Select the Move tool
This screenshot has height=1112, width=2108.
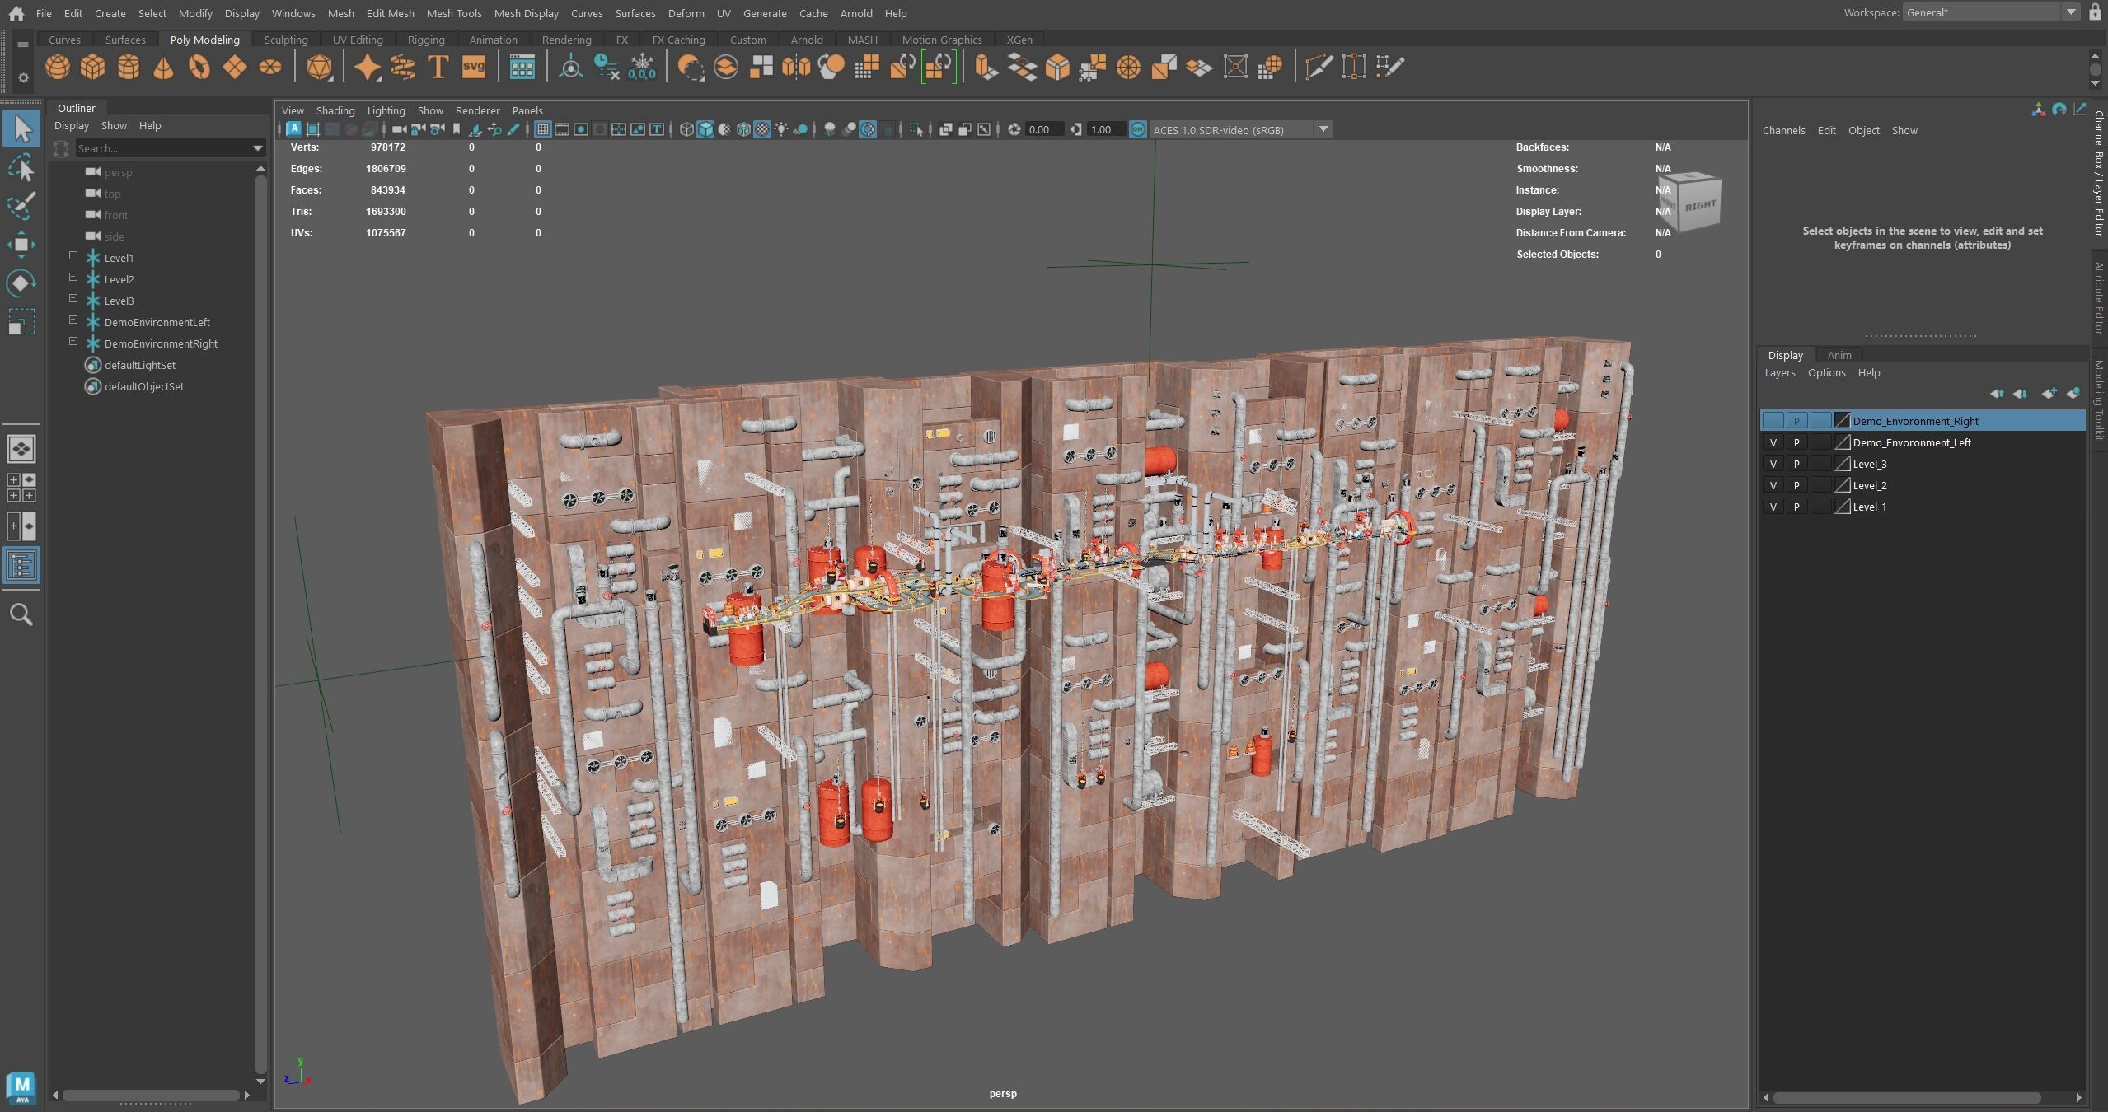[x=21, y=245]
